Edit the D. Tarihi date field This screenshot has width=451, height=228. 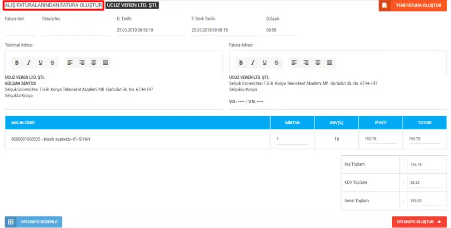tap(151, 30)
